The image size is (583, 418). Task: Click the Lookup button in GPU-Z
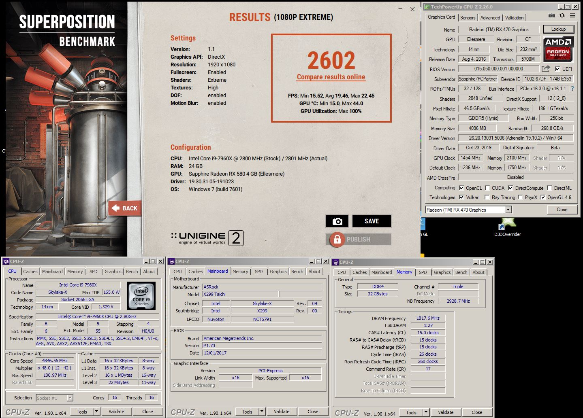pyautogui.click(x=558, y=29)
